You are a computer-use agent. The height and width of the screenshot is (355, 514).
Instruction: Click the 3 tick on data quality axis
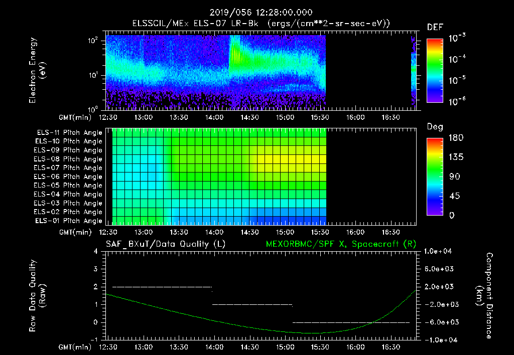pyautogui.click(x=96, y=269)
